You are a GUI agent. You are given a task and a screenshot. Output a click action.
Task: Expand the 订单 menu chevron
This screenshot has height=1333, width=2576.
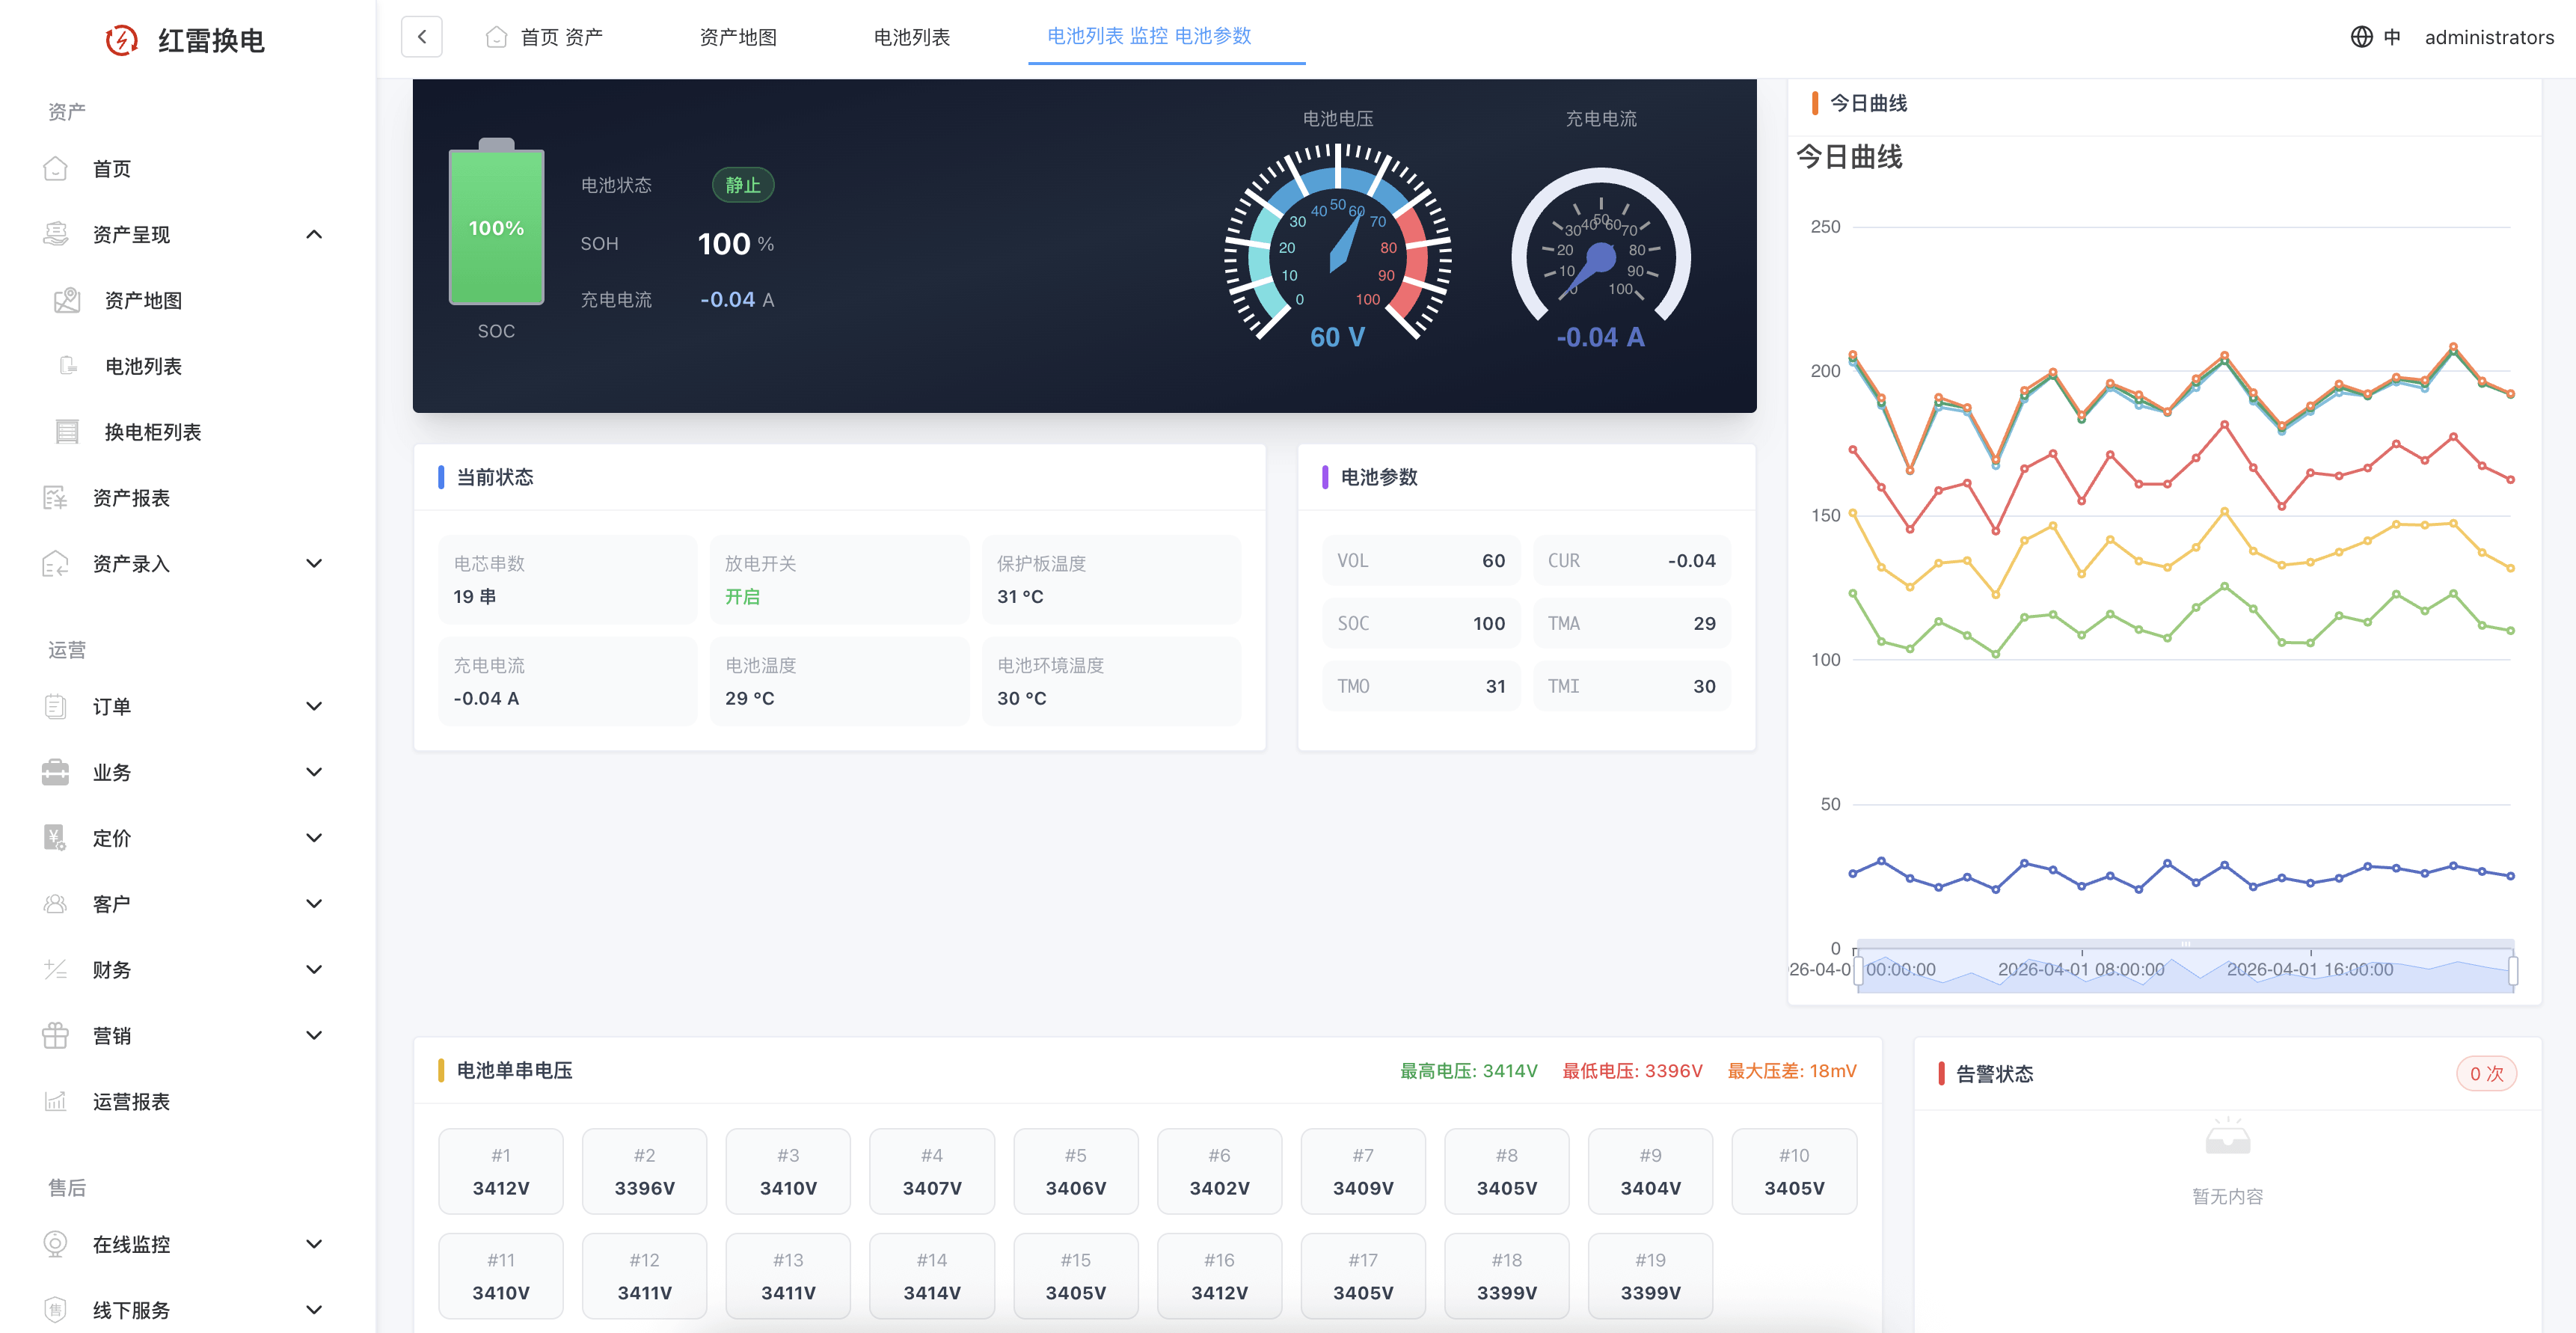(x=314, y=707)
